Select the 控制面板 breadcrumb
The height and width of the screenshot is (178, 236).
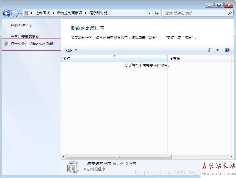click(43, 13)
